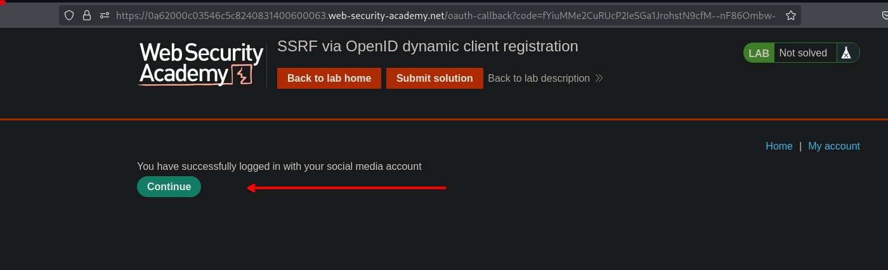Screen dimensions: 888x270
Task: Open site info via padlock icon
Action: (87, 15)
